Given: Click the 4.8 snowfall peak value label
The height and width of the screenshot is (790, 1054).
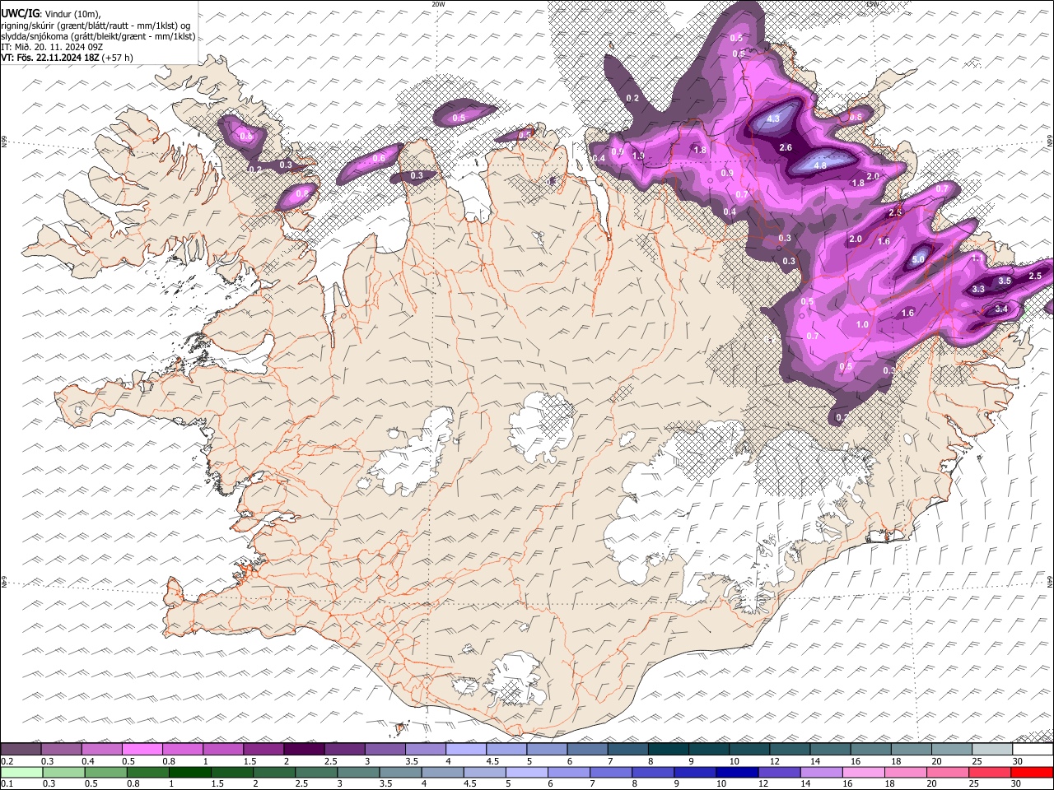Looking at the screenshot, I should (819, 165).
